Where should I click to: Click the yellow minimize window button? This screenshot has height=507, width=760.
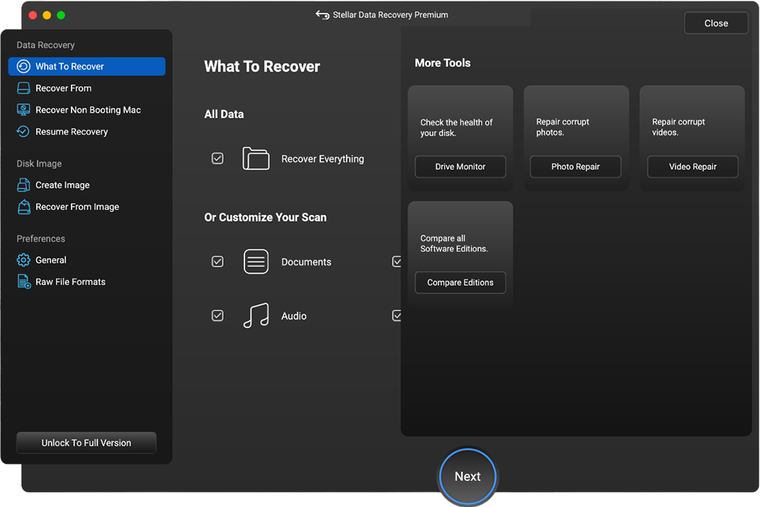click(47, 15)
